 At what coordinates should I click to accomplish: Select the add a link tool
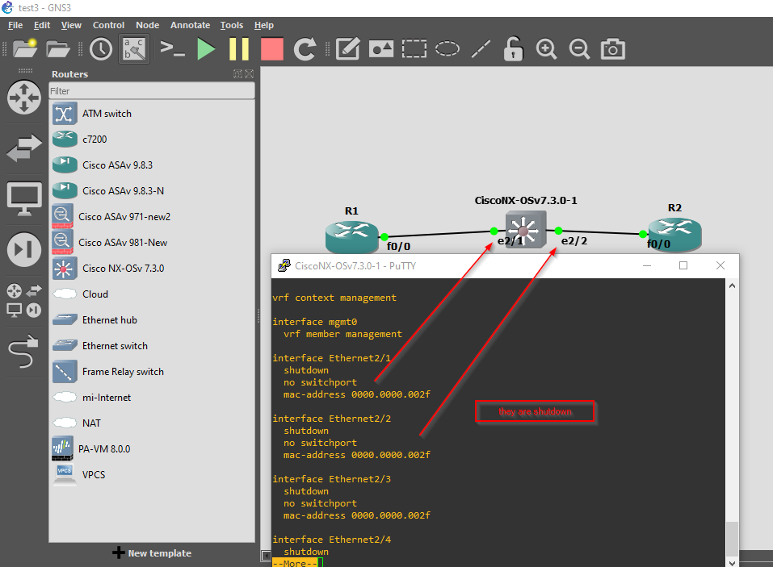pos(23,352)
